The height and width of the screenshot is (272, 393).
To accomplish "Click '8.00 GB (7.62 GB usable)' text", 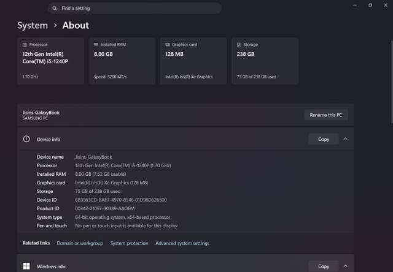I will [x=101, y=174].
